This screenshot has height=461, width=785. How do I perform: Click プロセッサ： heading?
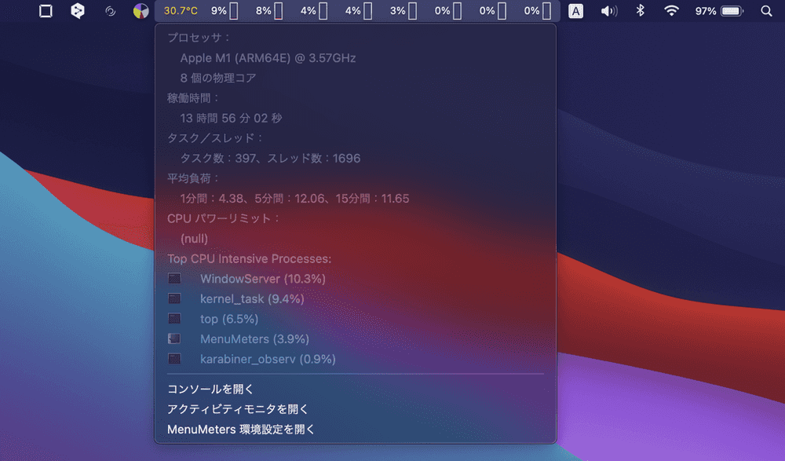tap(199, 38)
